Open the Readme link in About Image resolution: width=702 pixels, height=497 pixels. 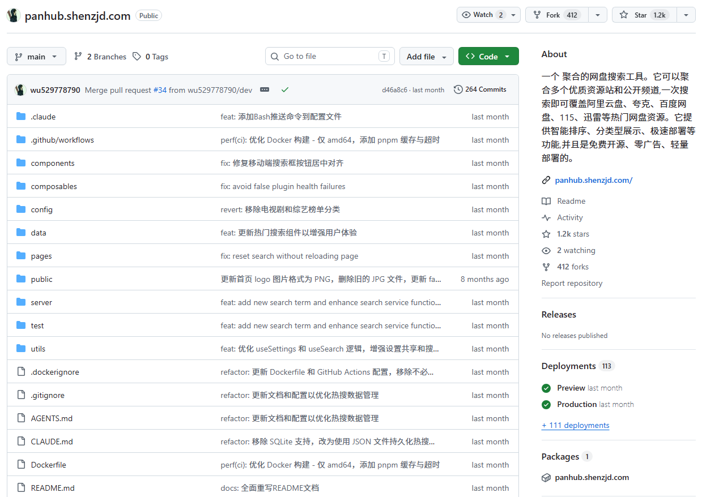click(571, 201)
